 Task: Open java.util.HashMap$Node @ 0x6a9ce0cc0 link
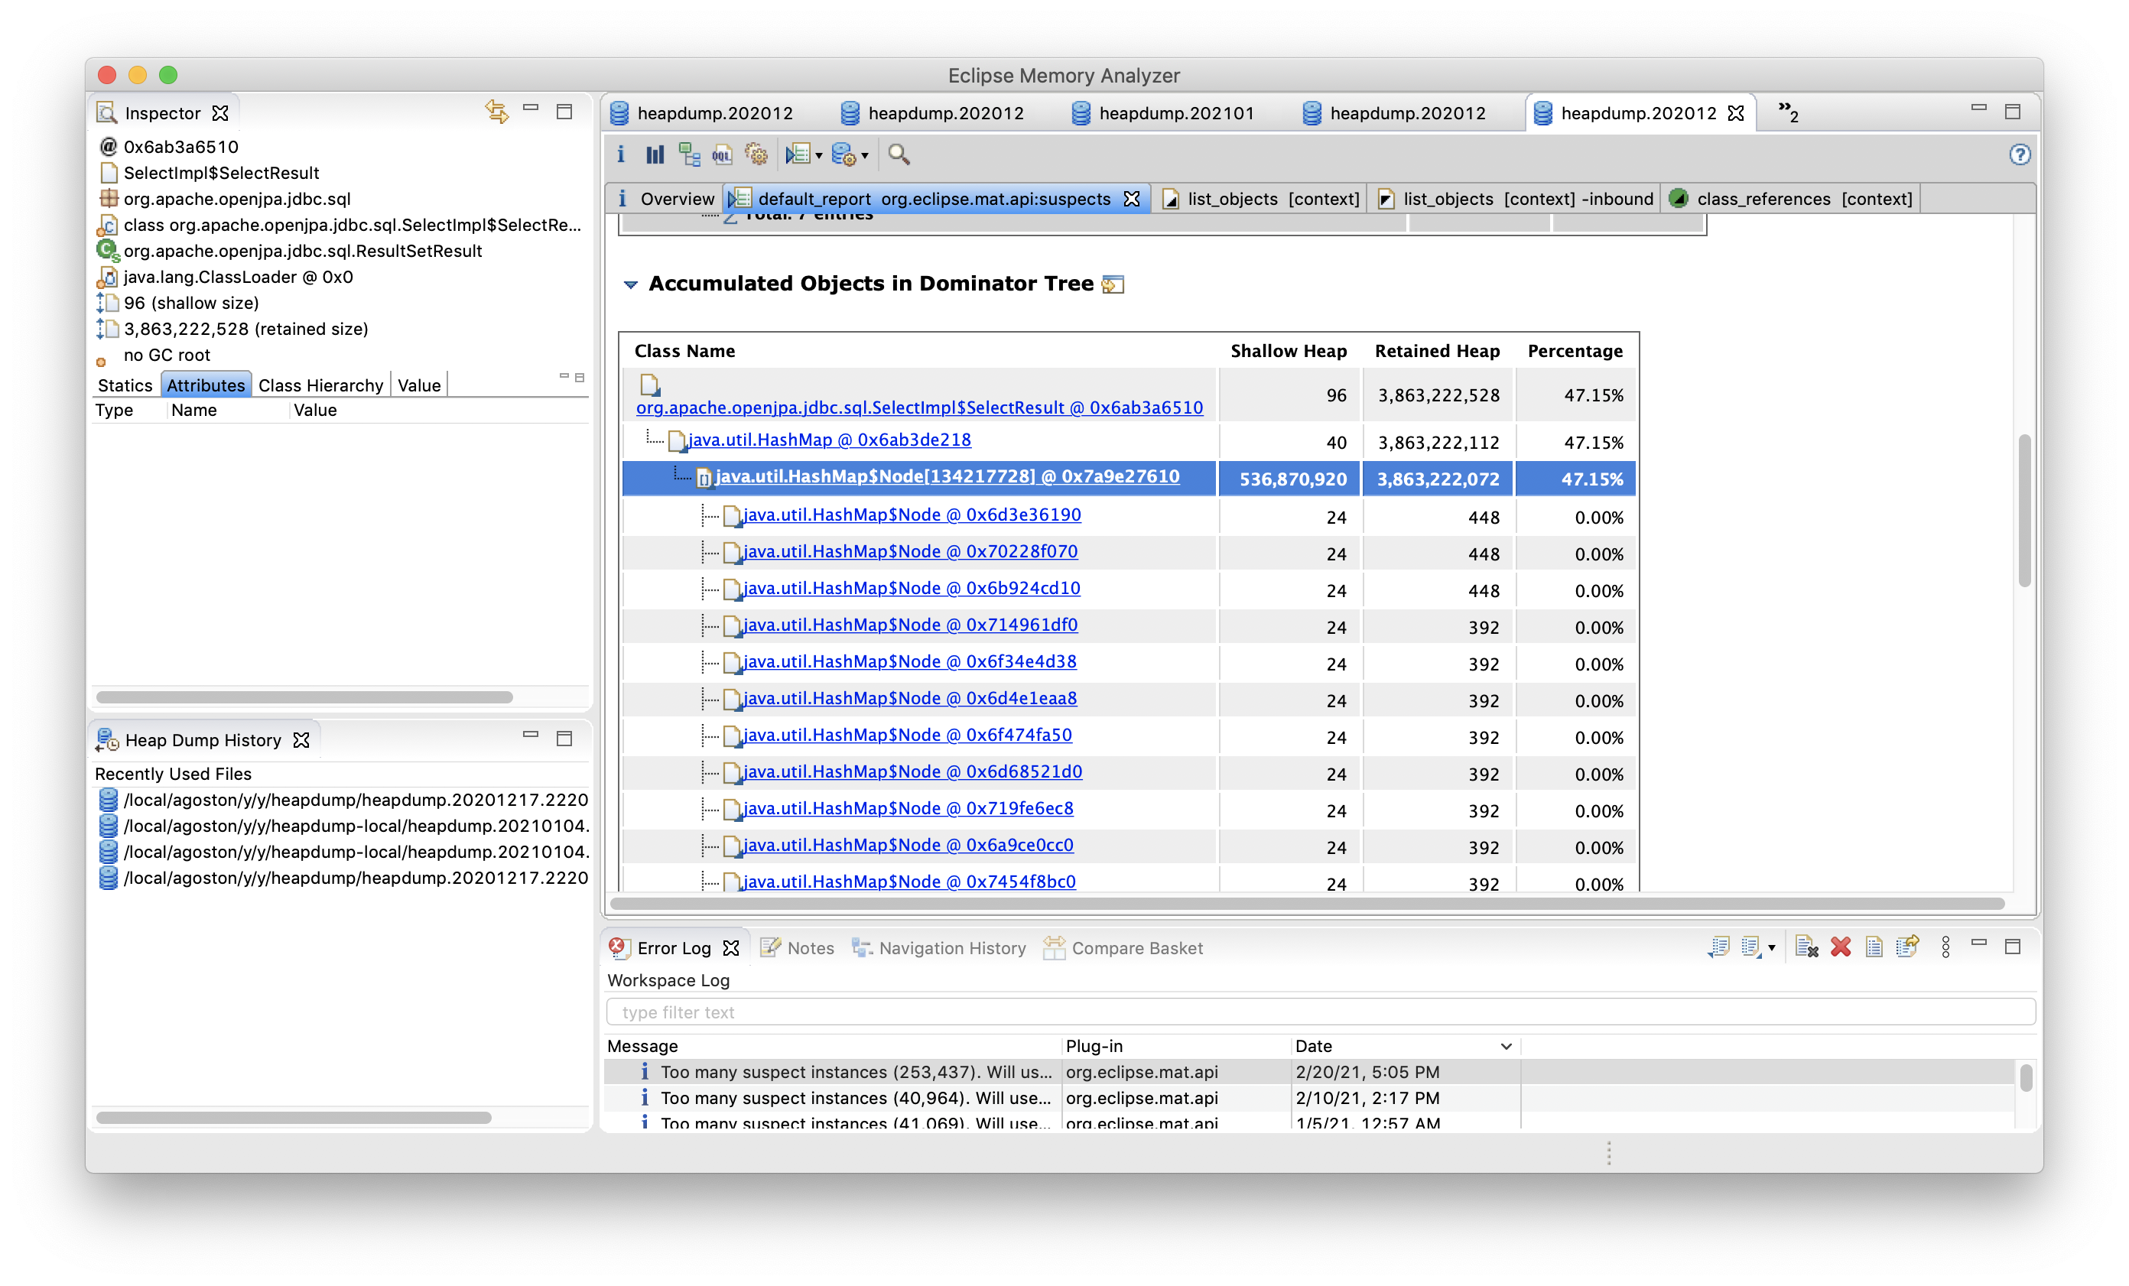[x=908, y=845]
